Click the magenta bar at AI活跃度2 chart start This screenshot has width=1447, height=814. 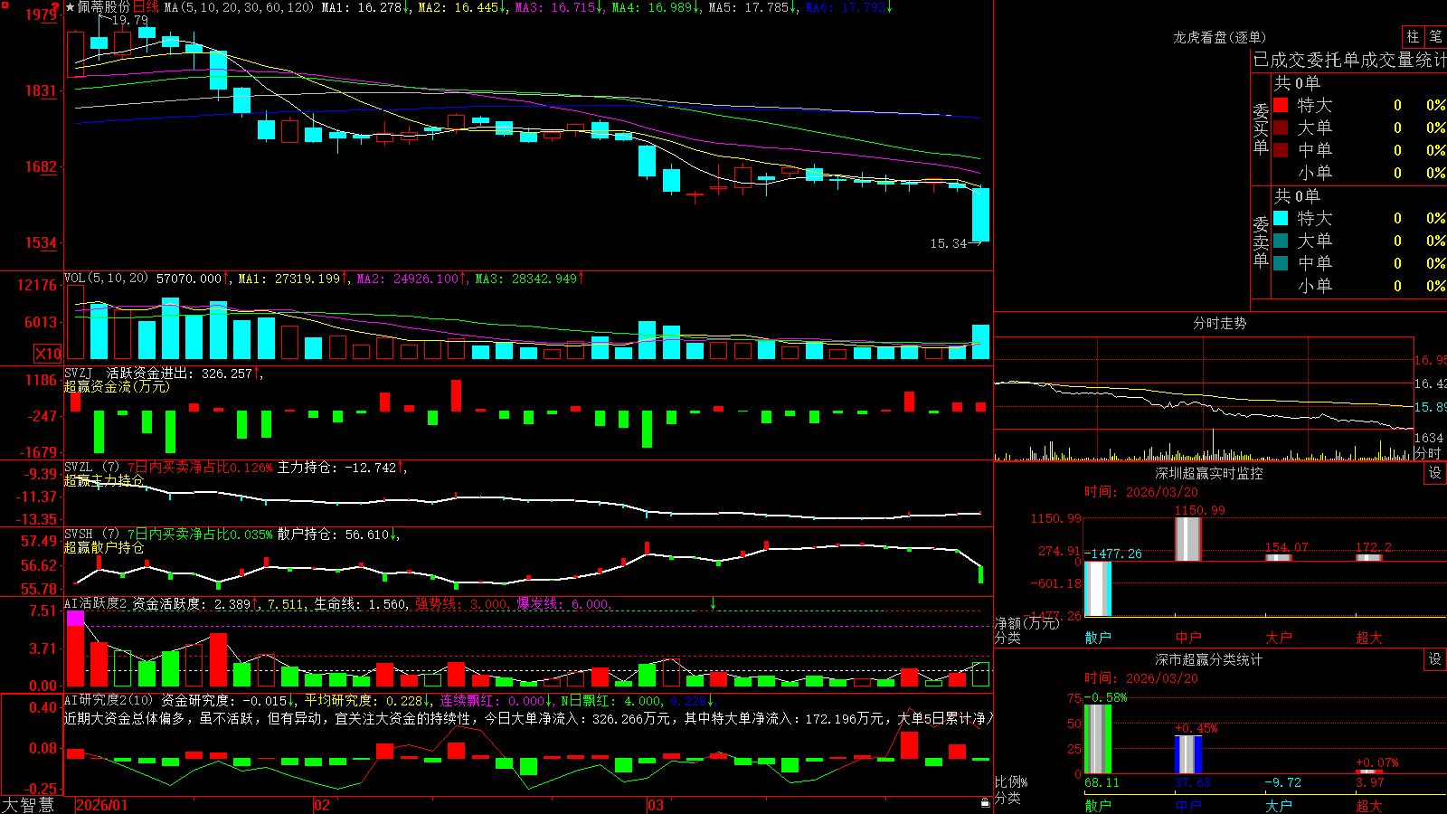click(75, 618)
